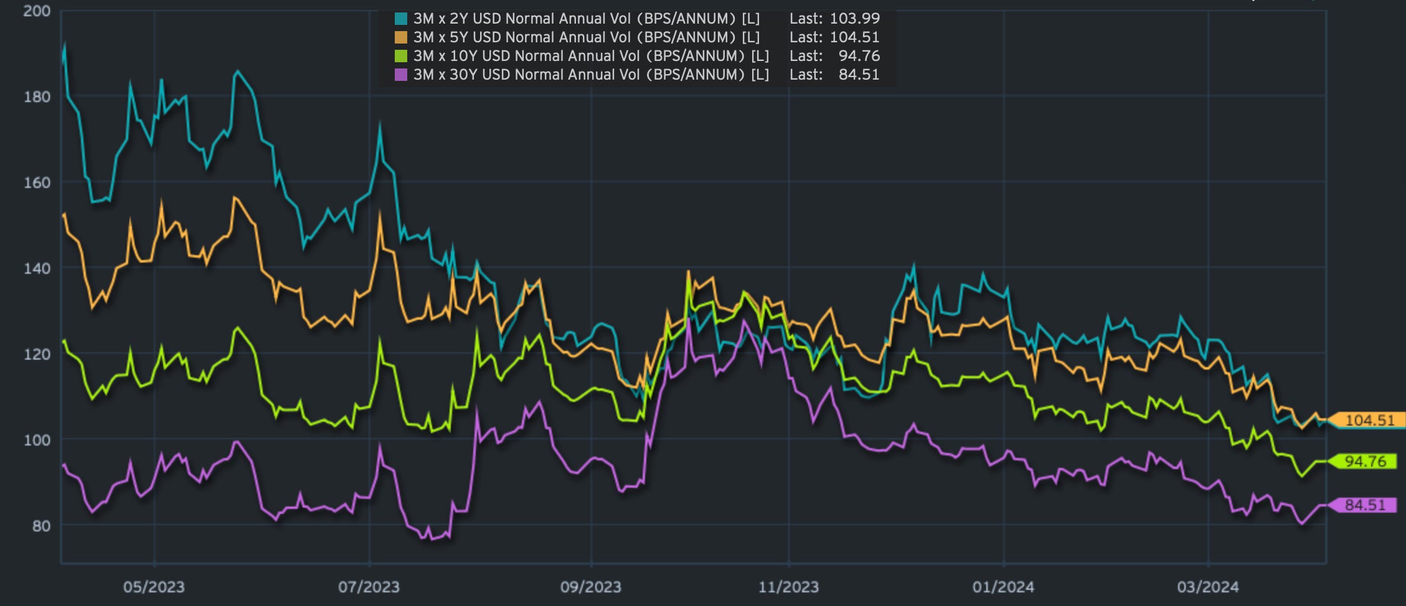The width and height of the screenshot is (1406, 606).
Task: Click the 05/2023 date label on x-axis
Action: pyautogui.click(x=154, y=587)
